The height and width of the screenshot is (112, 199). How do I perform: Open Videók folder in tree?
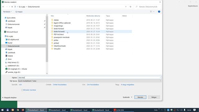tap(10, 56)
